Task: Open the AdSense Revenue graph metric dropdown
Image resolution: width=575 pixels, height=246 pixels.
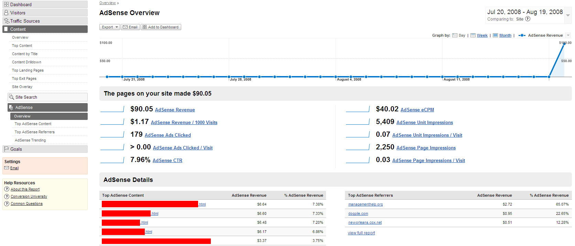Action: [568, 35]
